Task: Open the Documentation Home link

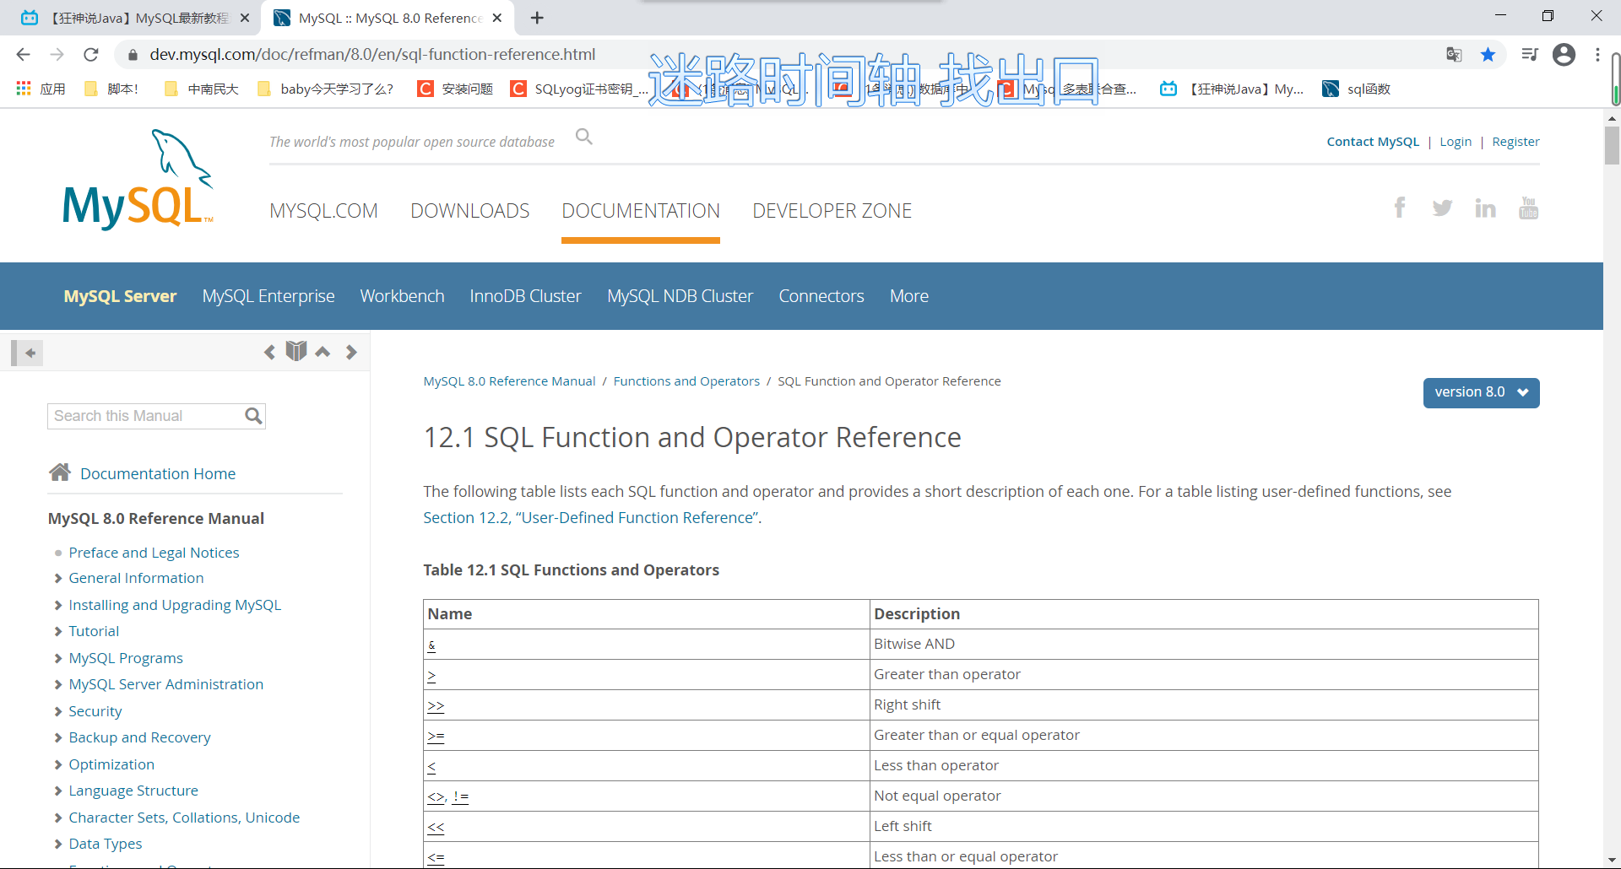Action: point(158,473)
